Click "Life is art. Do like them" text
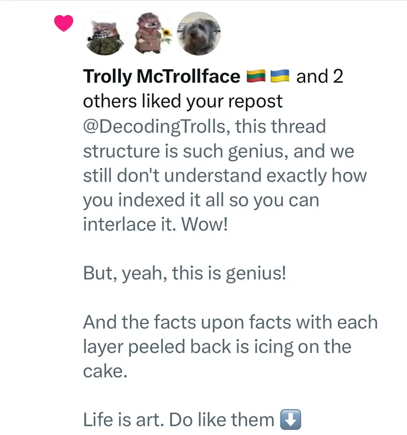Image resolution: width=407 pixels, height=435 pixels. pyautogui.click(x=179, y=420)
